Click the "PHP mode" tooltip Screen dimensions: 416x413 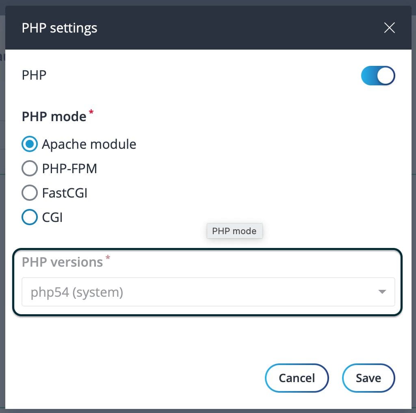[234, 231]
